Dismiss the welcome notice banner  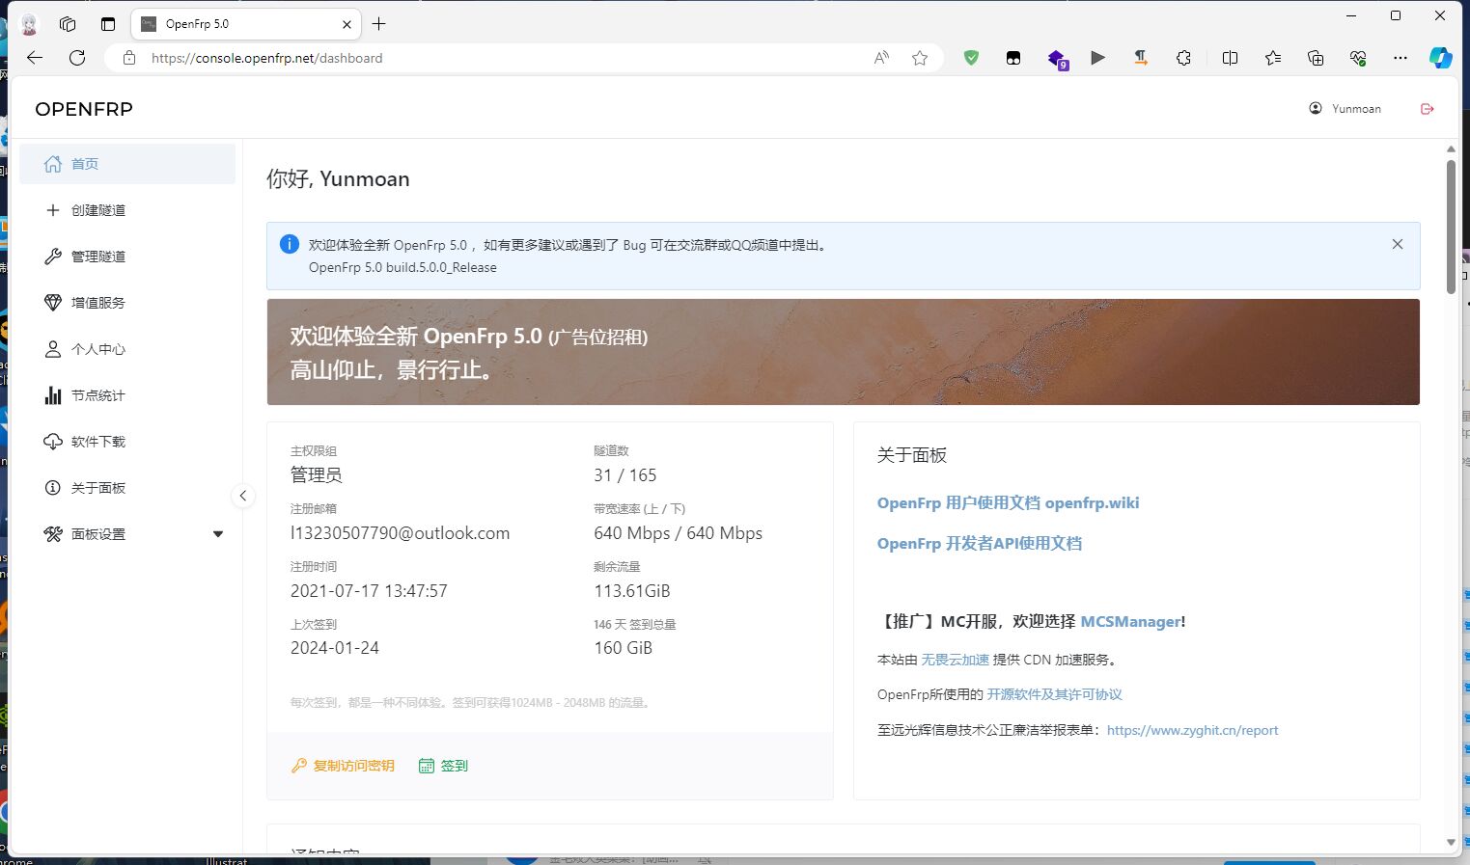(x=1398, y=244)
